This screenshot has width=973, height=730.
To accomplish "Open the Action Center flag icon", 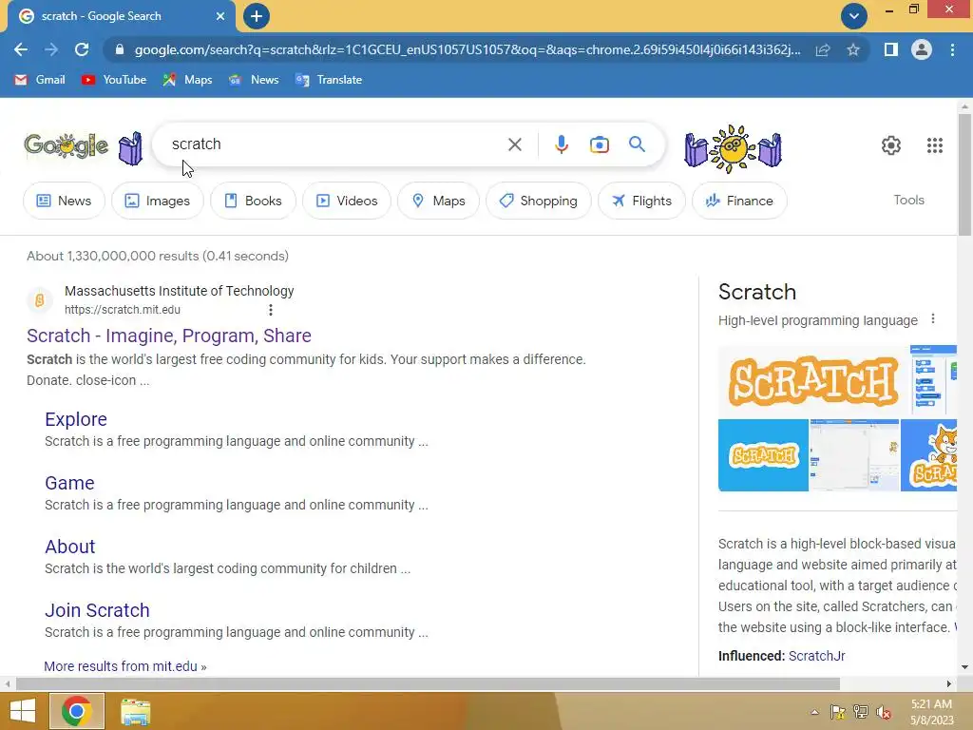I will coord(837,712).
